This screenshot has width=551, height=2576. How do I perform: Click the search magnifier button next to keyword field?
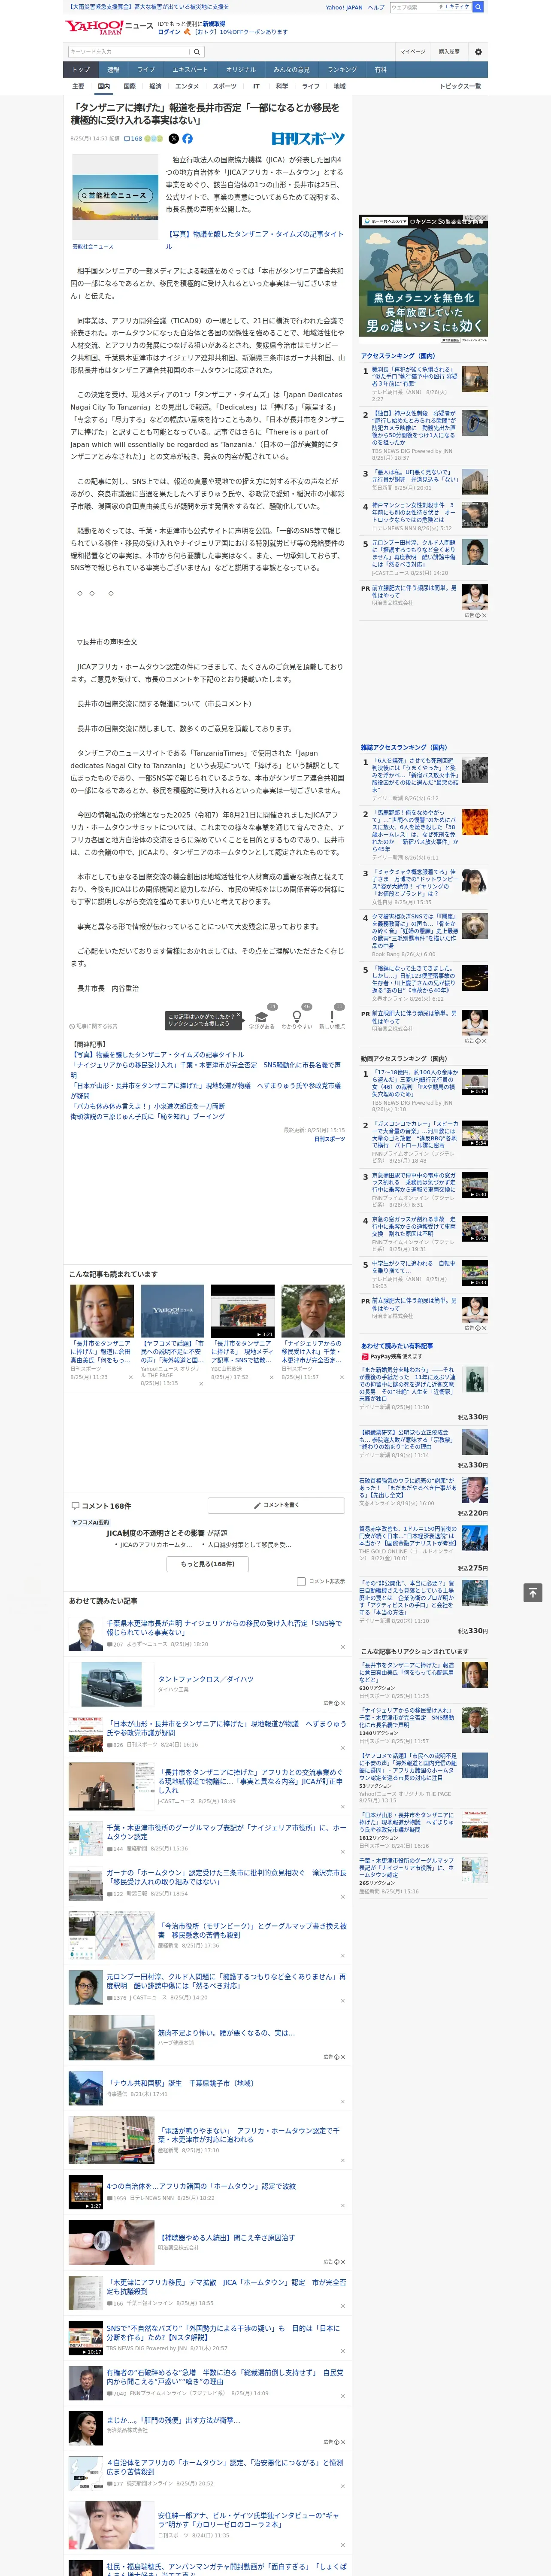197,52
